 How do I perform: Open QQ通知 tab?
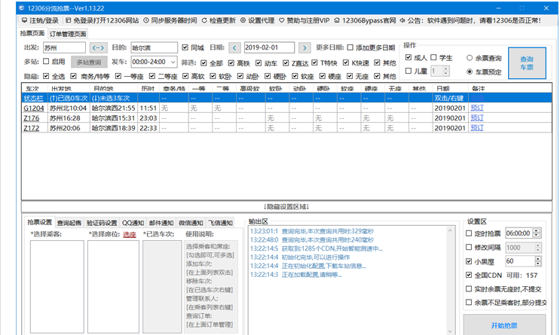[x=133, y=223]
